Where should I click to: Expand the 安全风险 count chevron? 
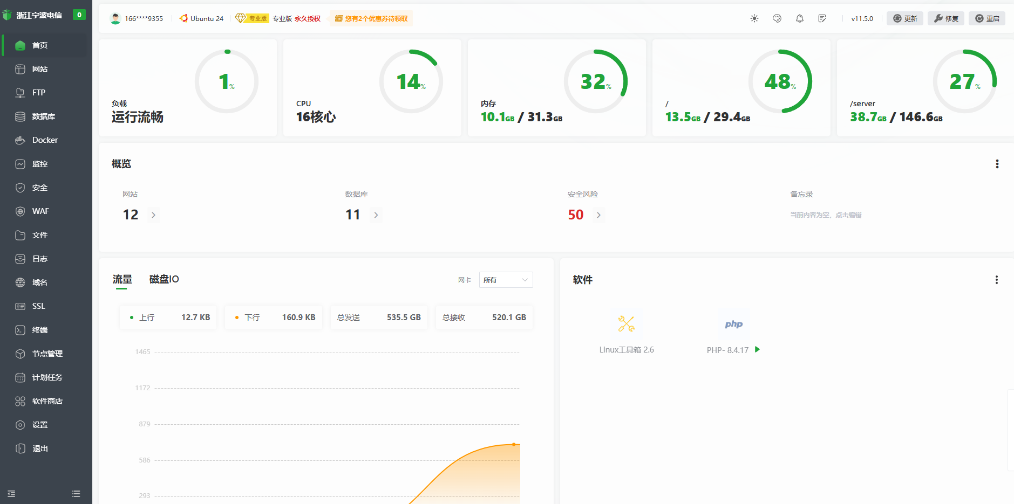598,215
